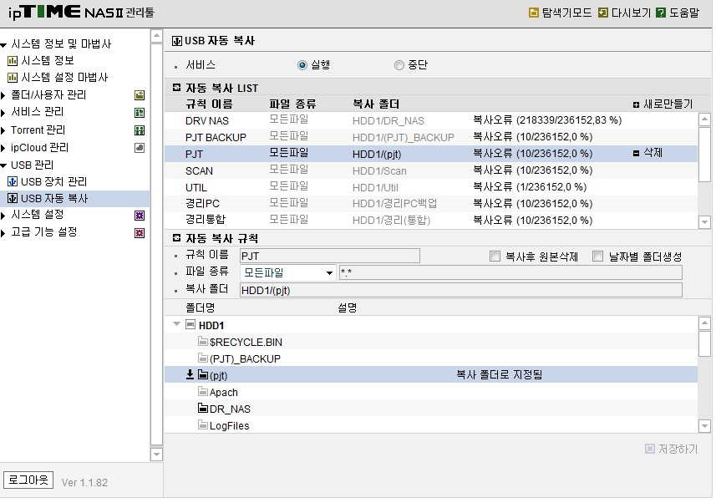Open the 파일 종류 모든파일 dropdown
This screenshot has width=716, height=503.
(288, 272)
